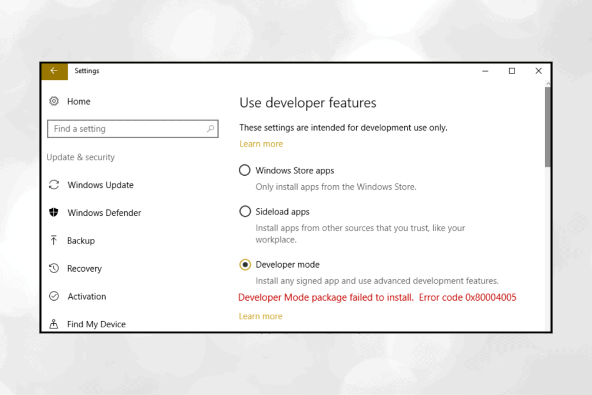Screen dimensions: 592x395
Task: Close the Settings window
Action: point(538,71)
